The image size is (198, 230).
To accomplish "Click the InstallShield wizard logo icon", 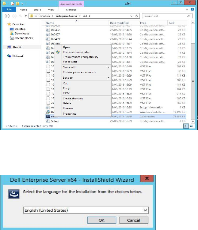I will pos(14,194).
